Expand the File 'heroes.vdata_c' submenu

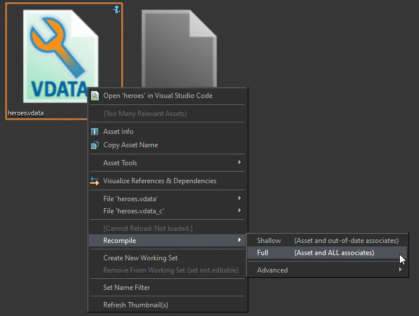click(239, 211)
